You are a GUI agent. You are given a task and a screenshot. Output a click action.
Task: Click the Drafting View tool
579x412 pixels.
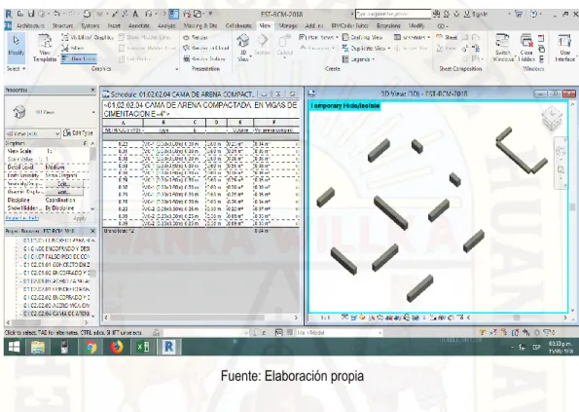363,37
